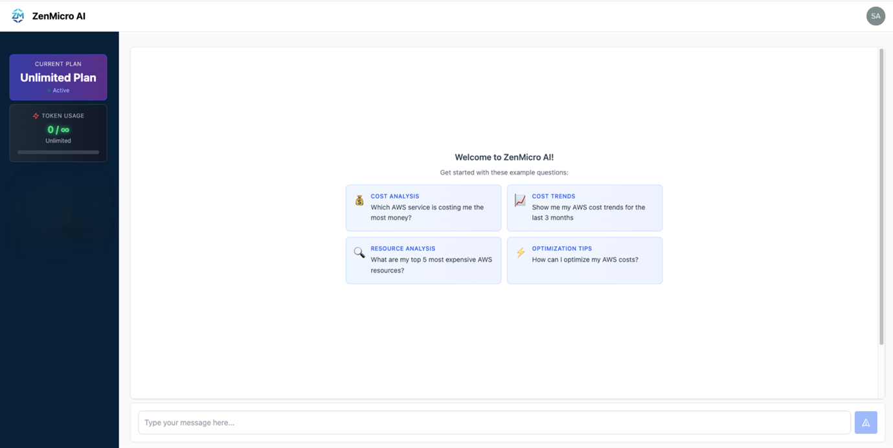Click the money bag Cost Analysis icon

(x=359, y=201)
